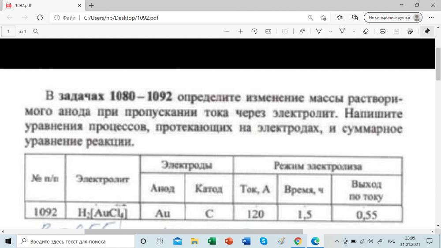Click the address bar with file path
441x248 pixels.
click(x=176, y=18)
